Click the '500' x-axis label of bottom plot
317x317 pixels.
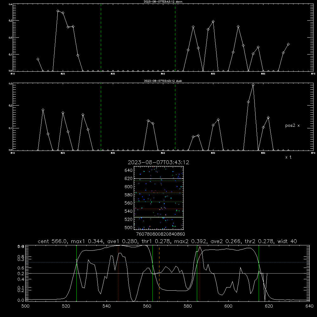25,306
